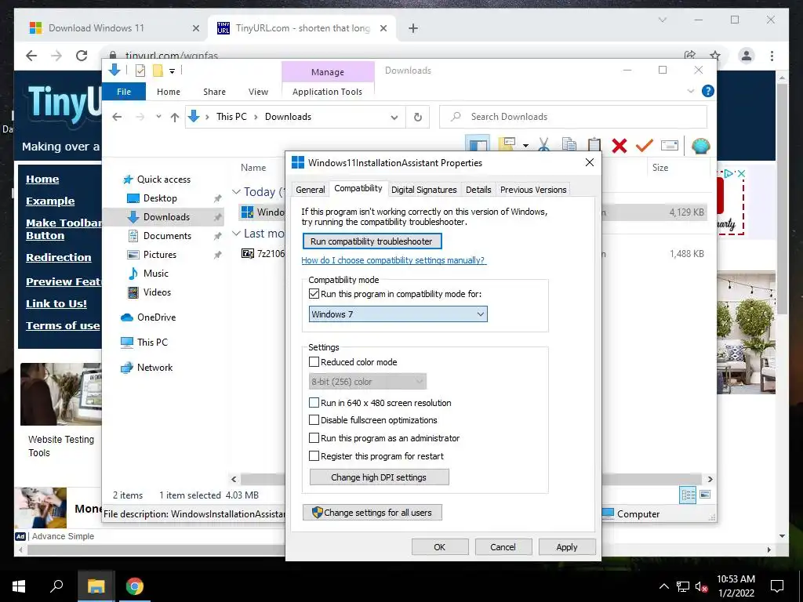Click Change settings for all users

click(372, 513)
